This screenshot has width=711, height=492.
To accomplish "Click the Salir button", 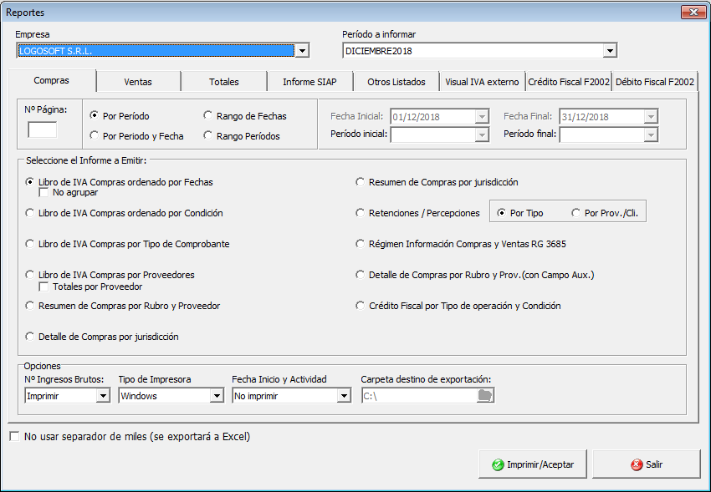I will [x=646, y=464].
